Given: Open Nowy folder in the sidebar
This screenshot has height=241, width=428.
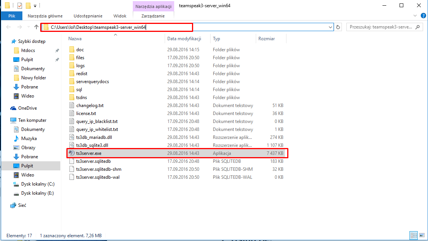Looking at the screenshot, I should click(x=33, y=78).
